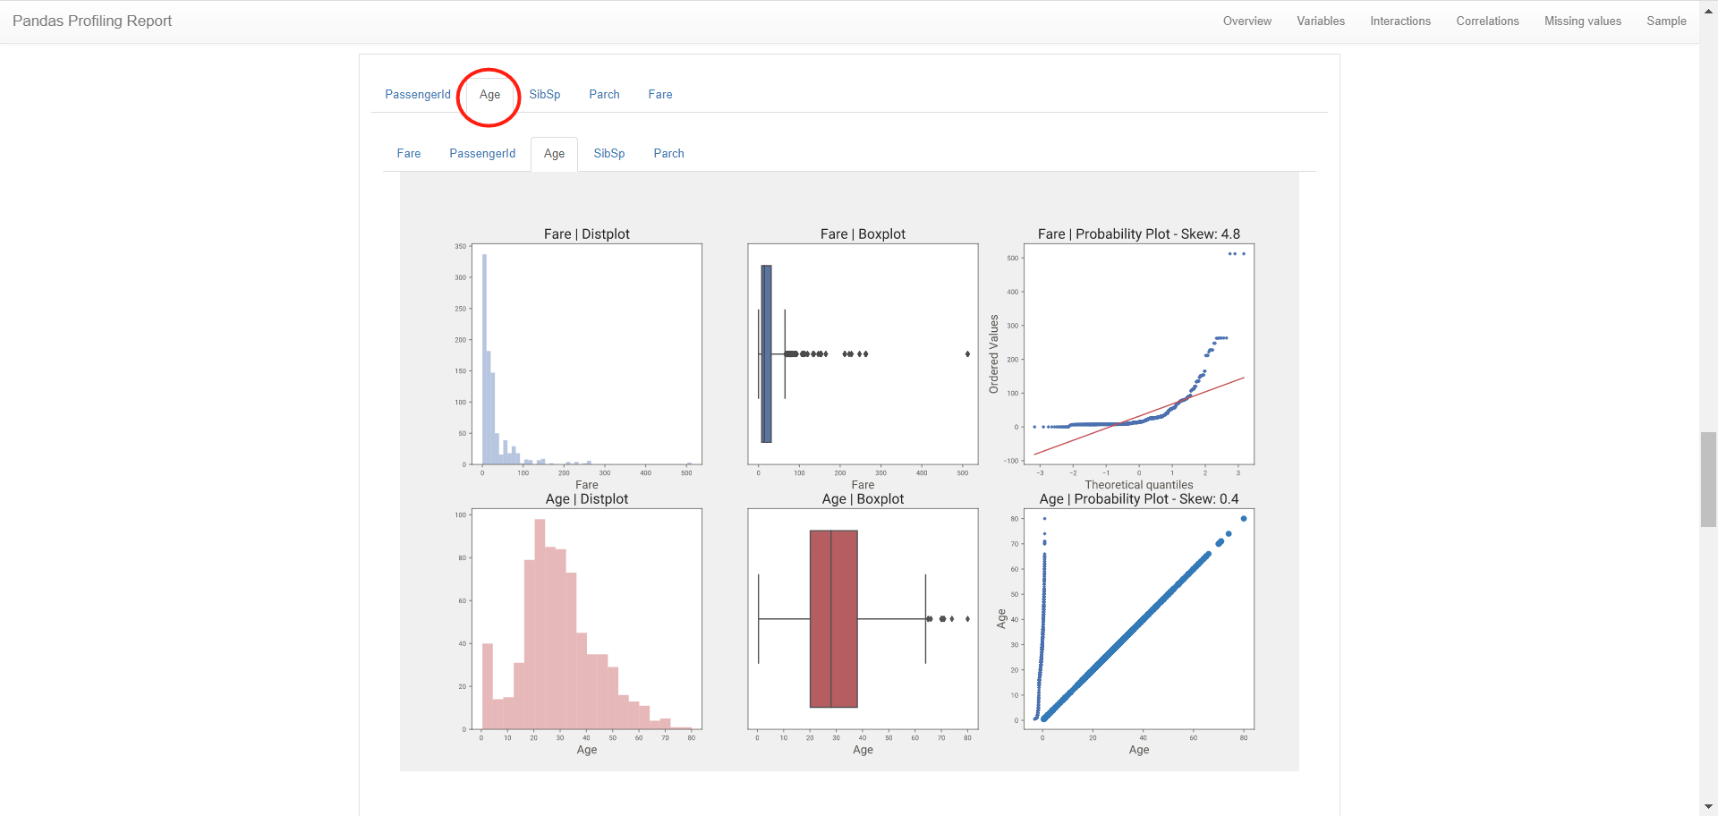Switch to SibSp tab in second row
The width and height of the screenshot is (1718, 816).
[x=608, y=153]
